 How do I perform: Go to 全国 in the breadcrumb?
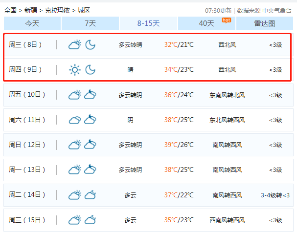[x=10, y=10]
